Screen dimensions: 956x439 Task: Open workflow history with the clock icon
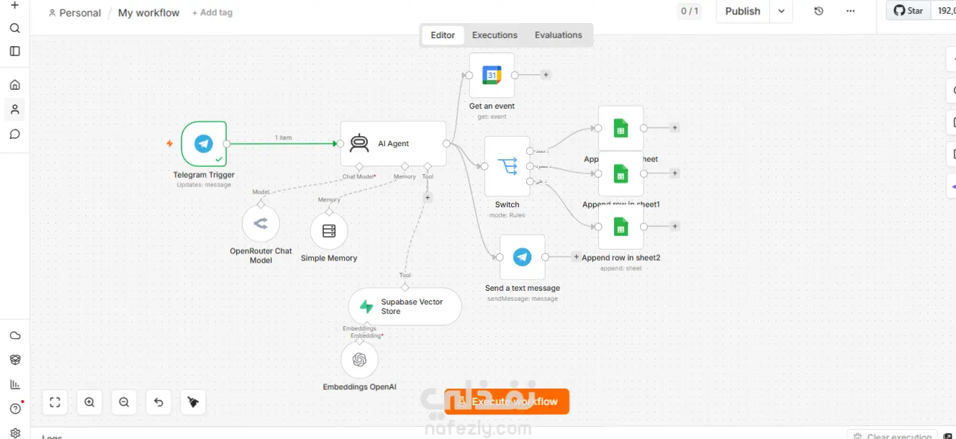[x=819, y=12]
